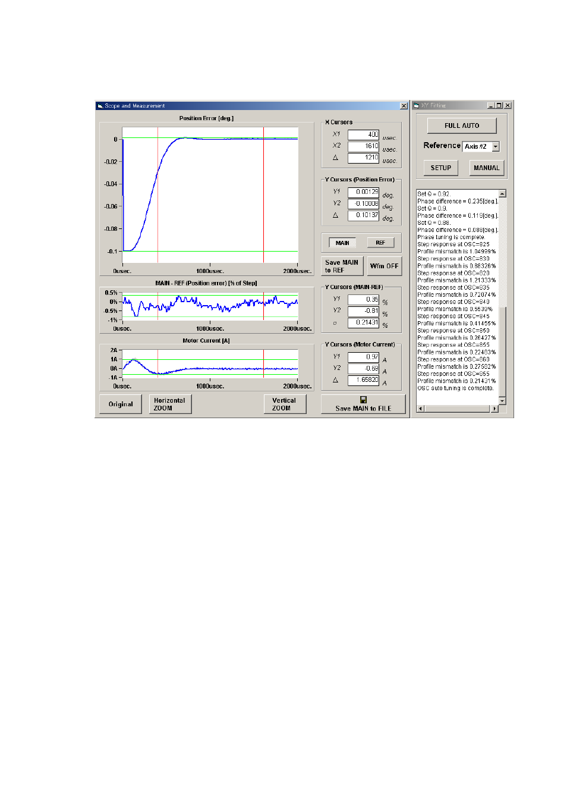Minimize the XY Fitting window
The height and width of the screenshot is (803, 567).
491,105
